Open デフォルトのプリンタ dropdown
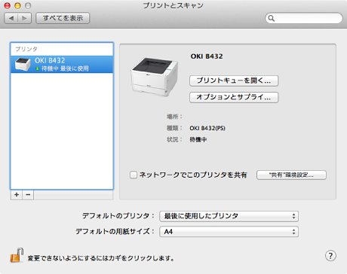347x274 pixels. tap(229, 216)
